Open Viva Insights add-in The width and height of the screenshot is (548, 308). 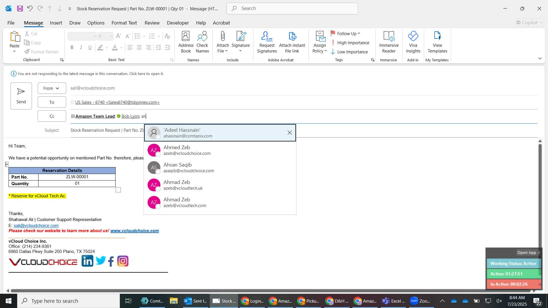[413, 42]
